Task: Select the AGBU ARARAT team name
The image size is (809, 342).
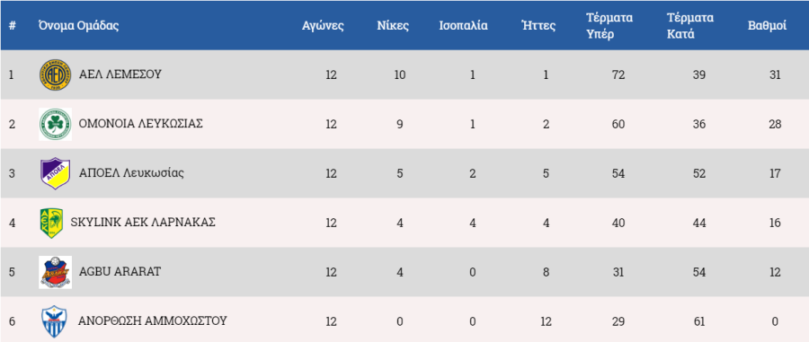Action: pyautogui.click(x=120, y=271)
